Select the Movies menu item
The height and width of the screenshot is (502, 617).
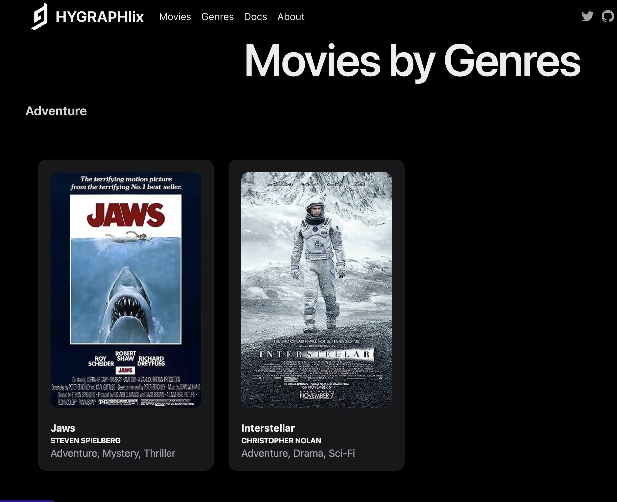[175, 17]
